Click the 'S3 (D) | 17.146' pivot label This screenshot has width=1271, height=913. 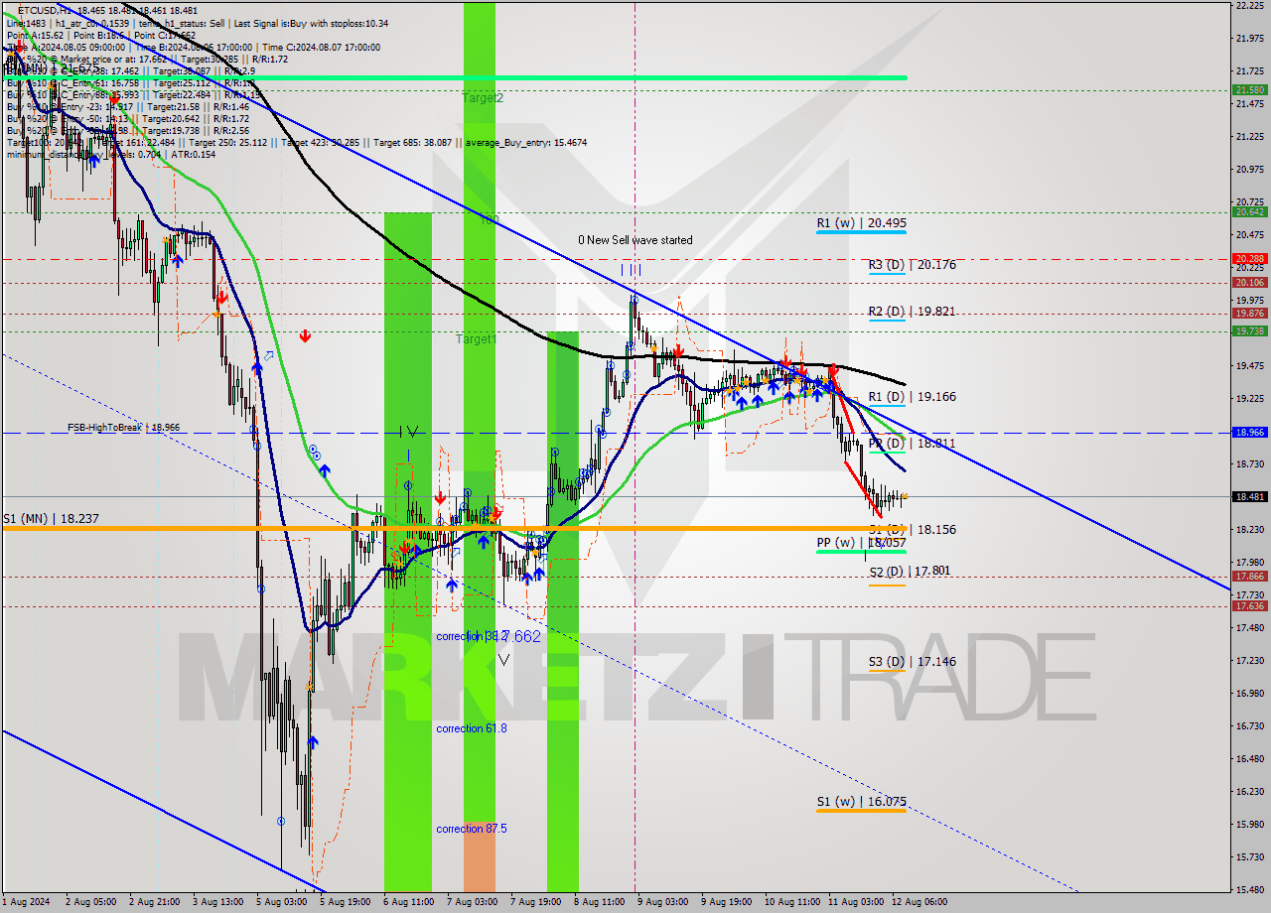point(912,662)
